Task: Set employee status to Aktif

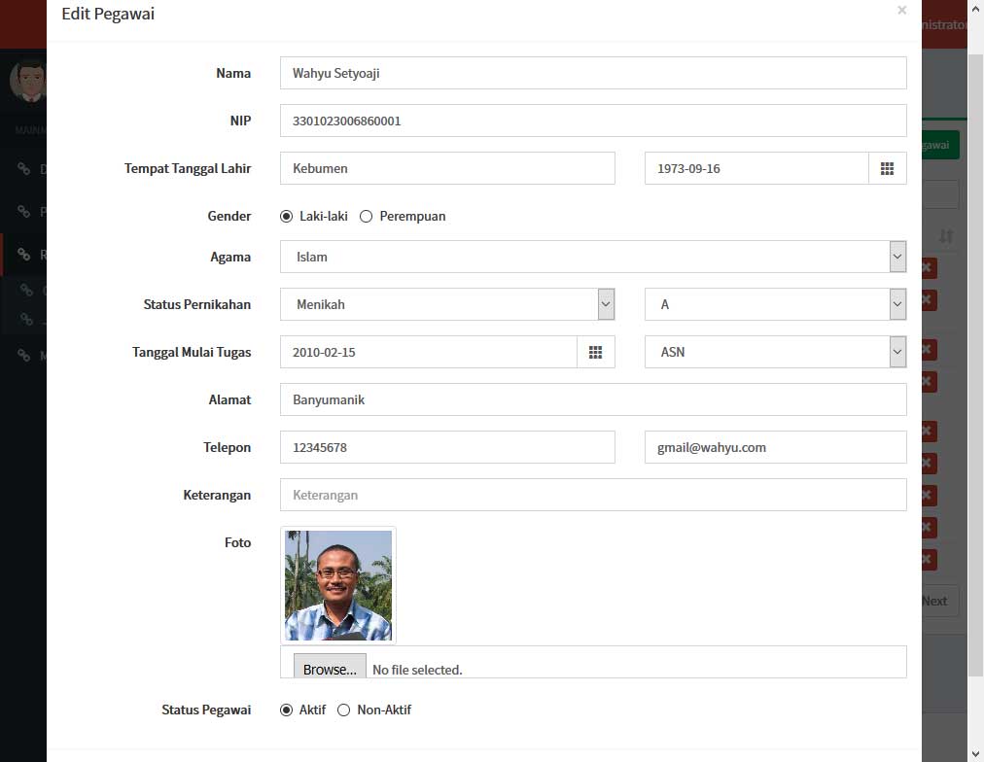Action: click(x=286, y=710)
